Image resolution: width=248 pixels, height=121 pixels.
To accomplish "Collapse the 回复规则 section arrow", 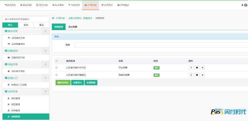I will pyautogui.click(x=46, y=51).
